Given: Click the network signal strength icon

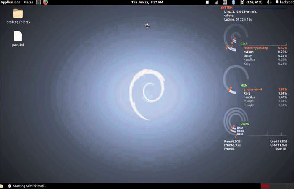Looking at the screenshot, I should coord(217,2).
